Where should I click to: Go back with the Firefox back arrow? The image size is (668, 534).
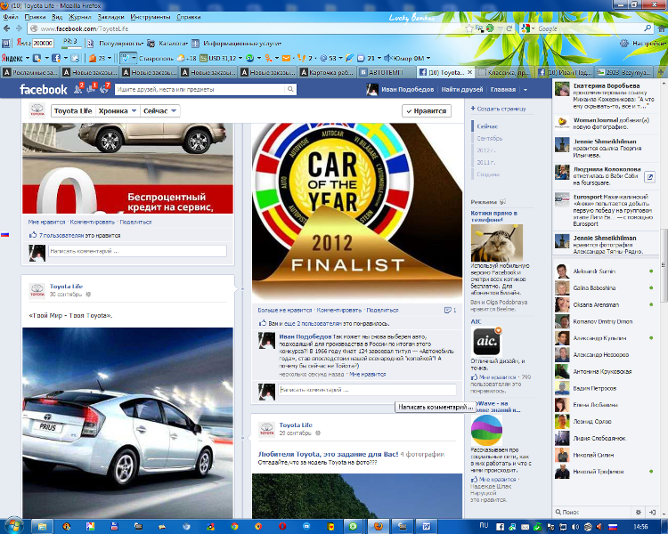pos(7,28)
